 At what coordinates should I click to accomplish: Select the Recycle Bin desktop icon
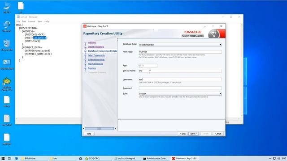(7, 45)
